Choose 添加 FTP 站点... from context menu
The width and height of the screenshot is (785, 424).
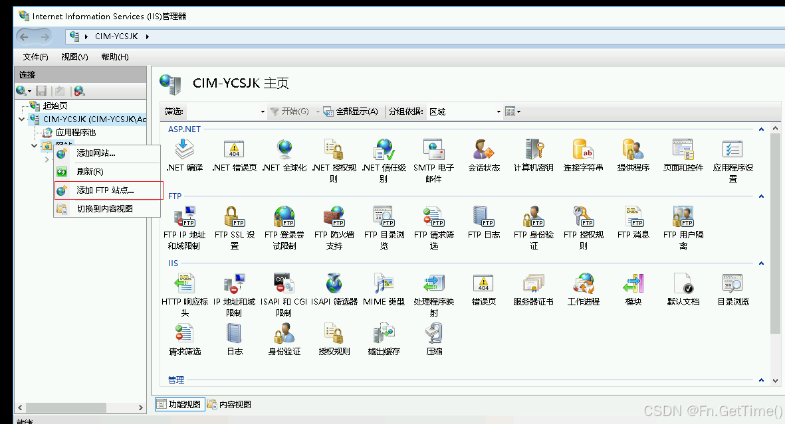(x=107, y=190)
